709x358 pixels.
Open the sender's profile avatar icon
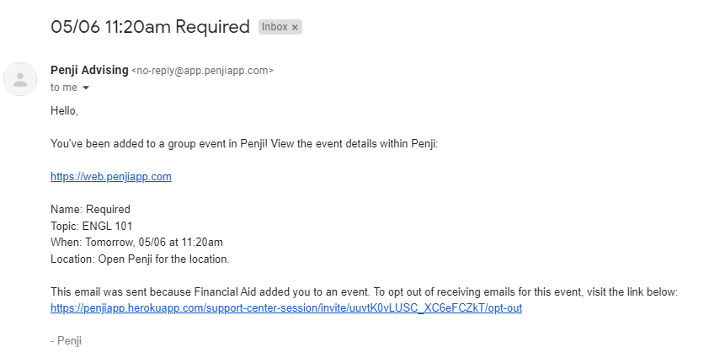pyautogui.click(x=20, y=79)
